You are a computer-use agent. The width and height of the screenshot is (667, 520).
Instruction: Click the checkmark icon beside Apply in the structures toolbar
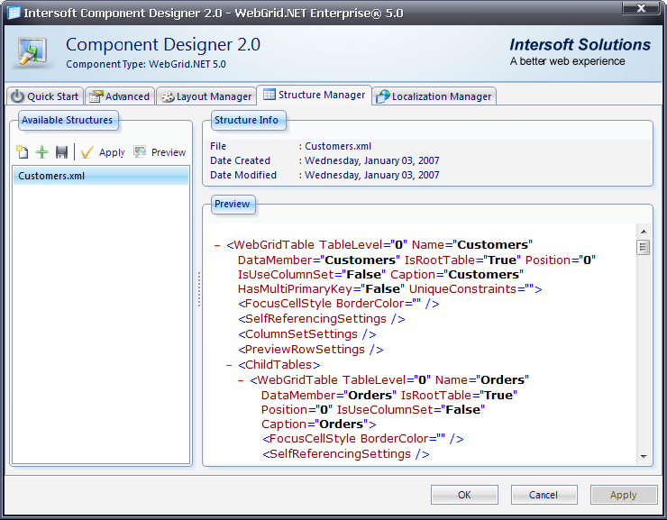87,151
